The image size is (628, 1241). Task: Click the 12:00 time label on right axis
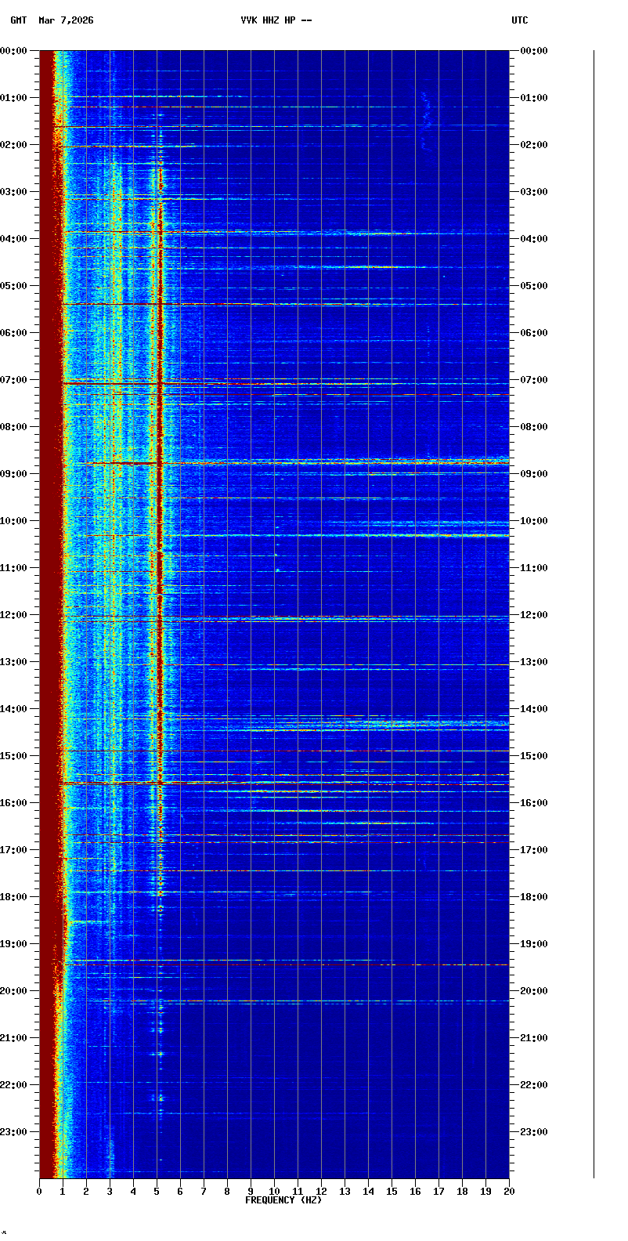(x=533, y=615)
